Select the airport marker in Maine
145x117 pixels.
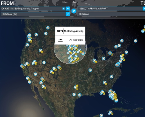135,41
